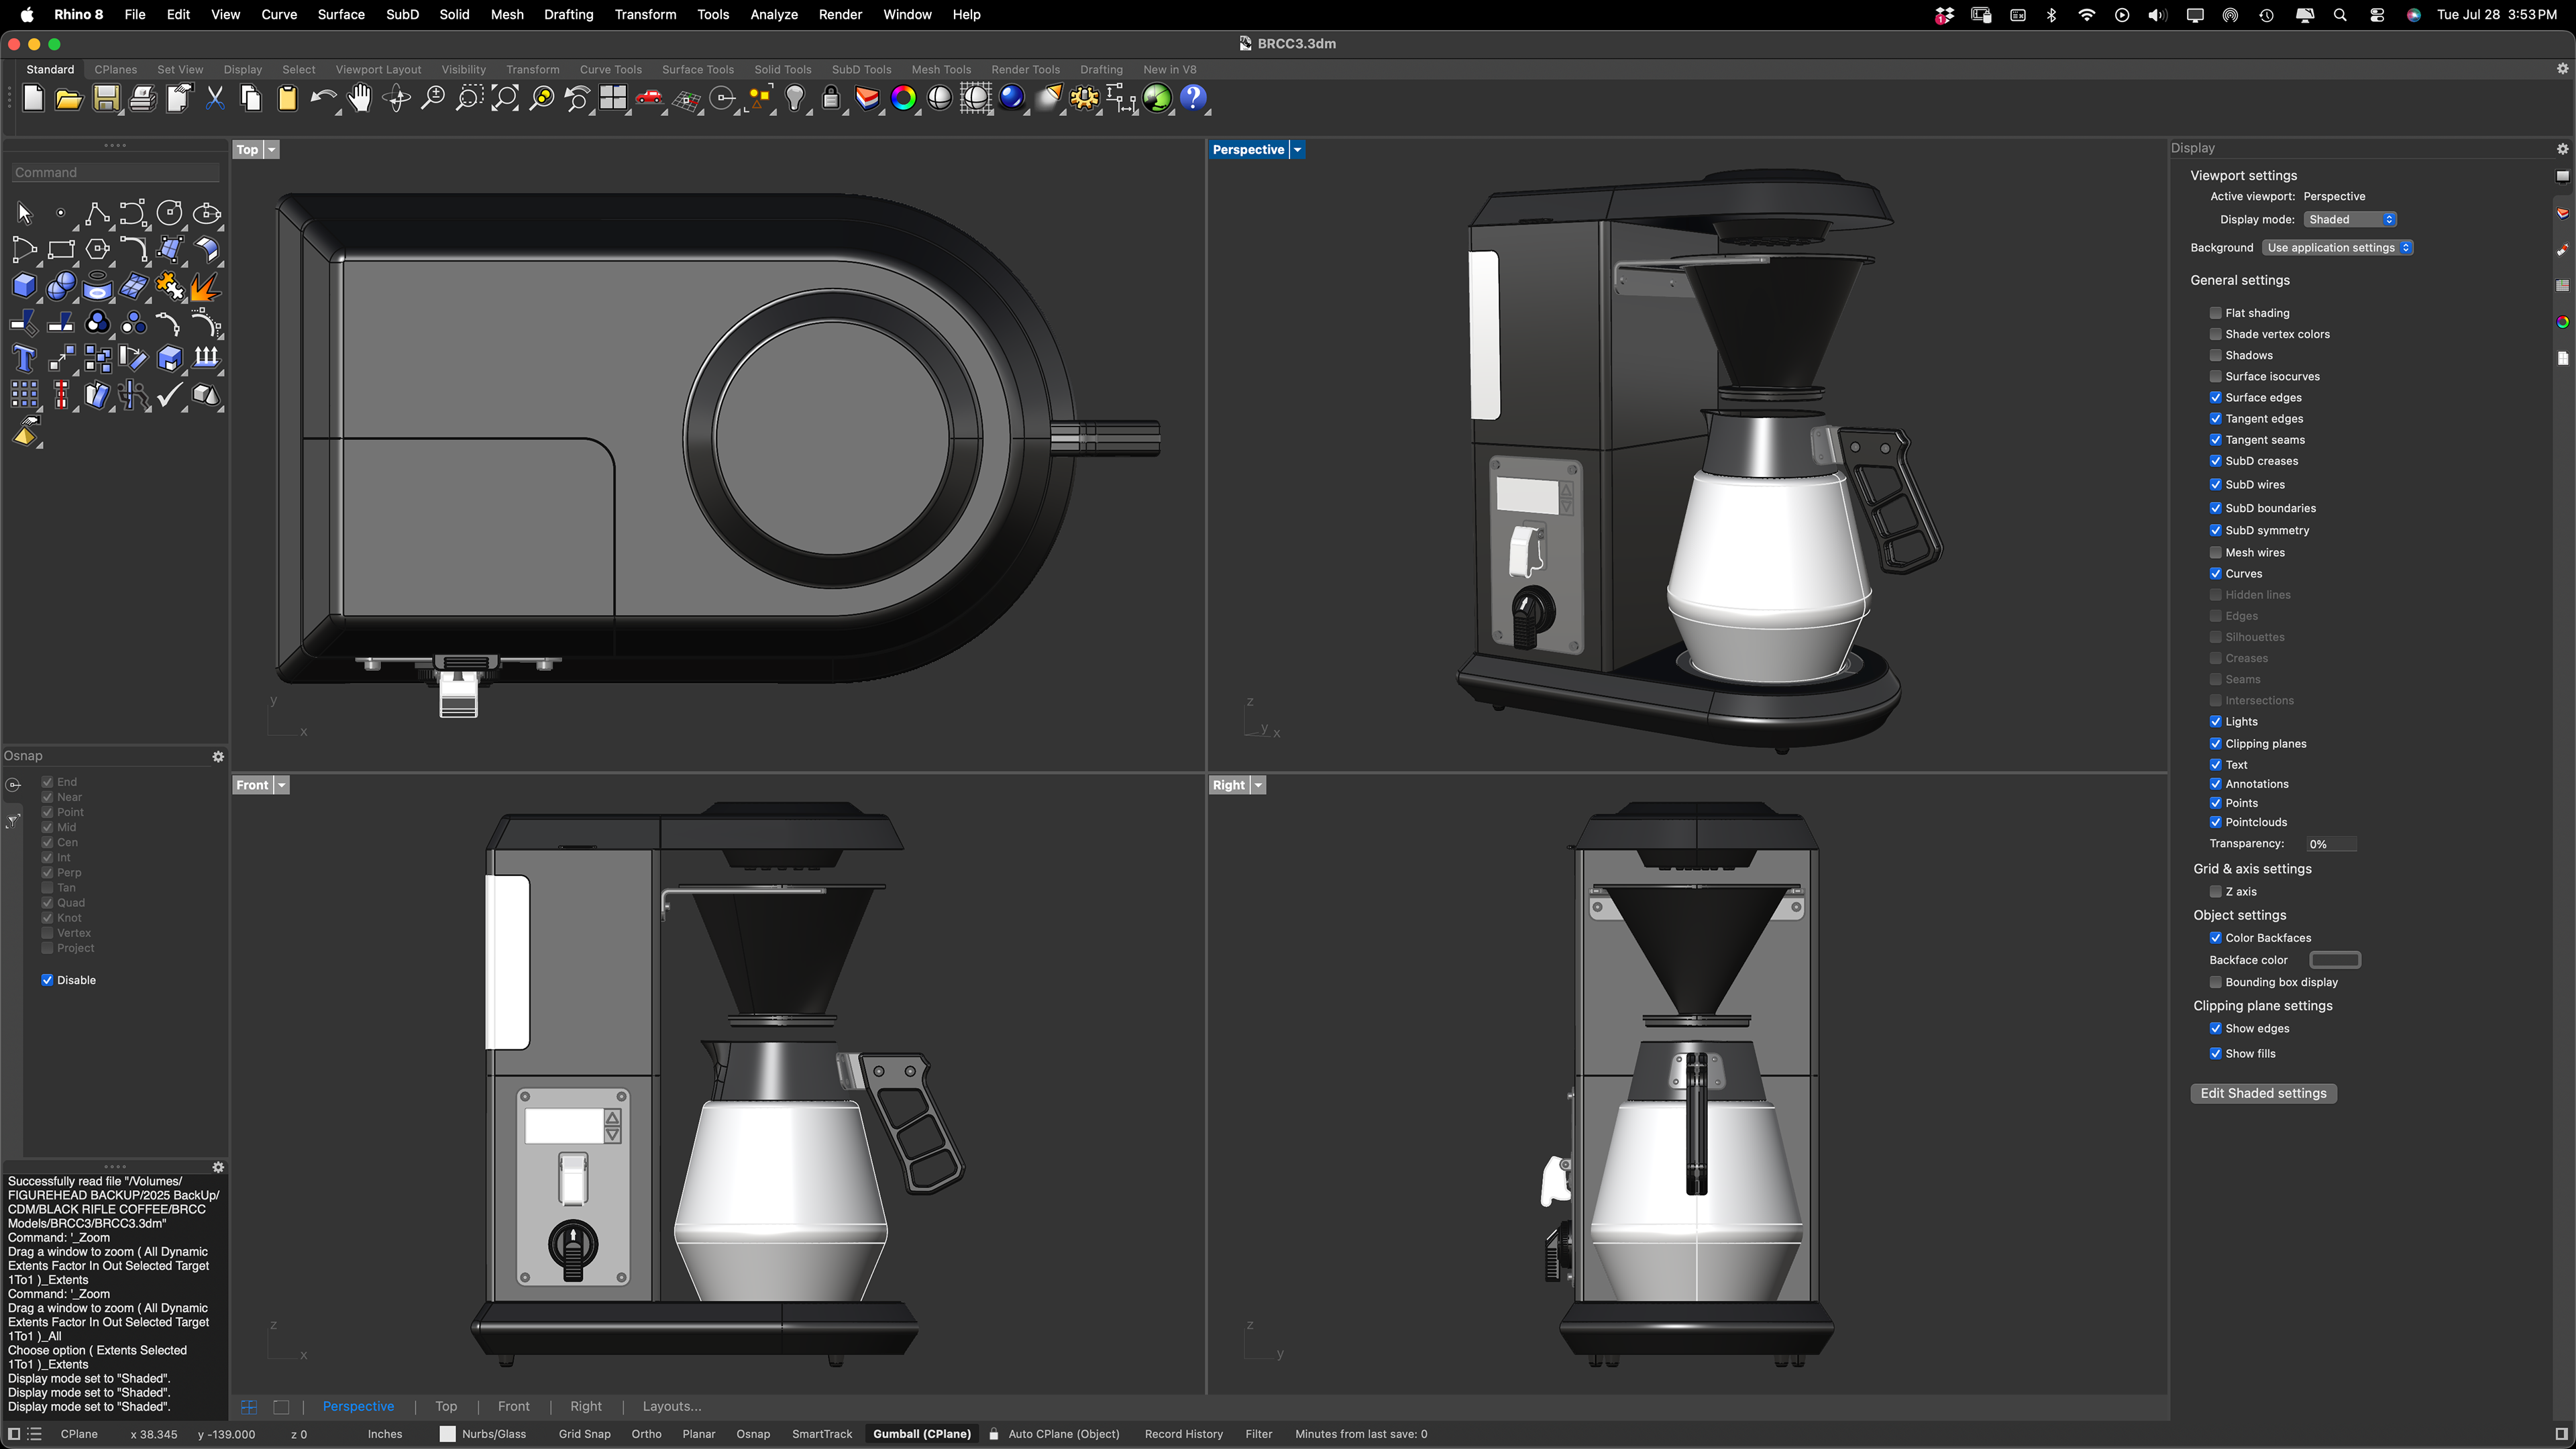Uncheck the Color Backfaces checkbox
This screenshot has width=2576, height=1449.
pos(2216,937)
